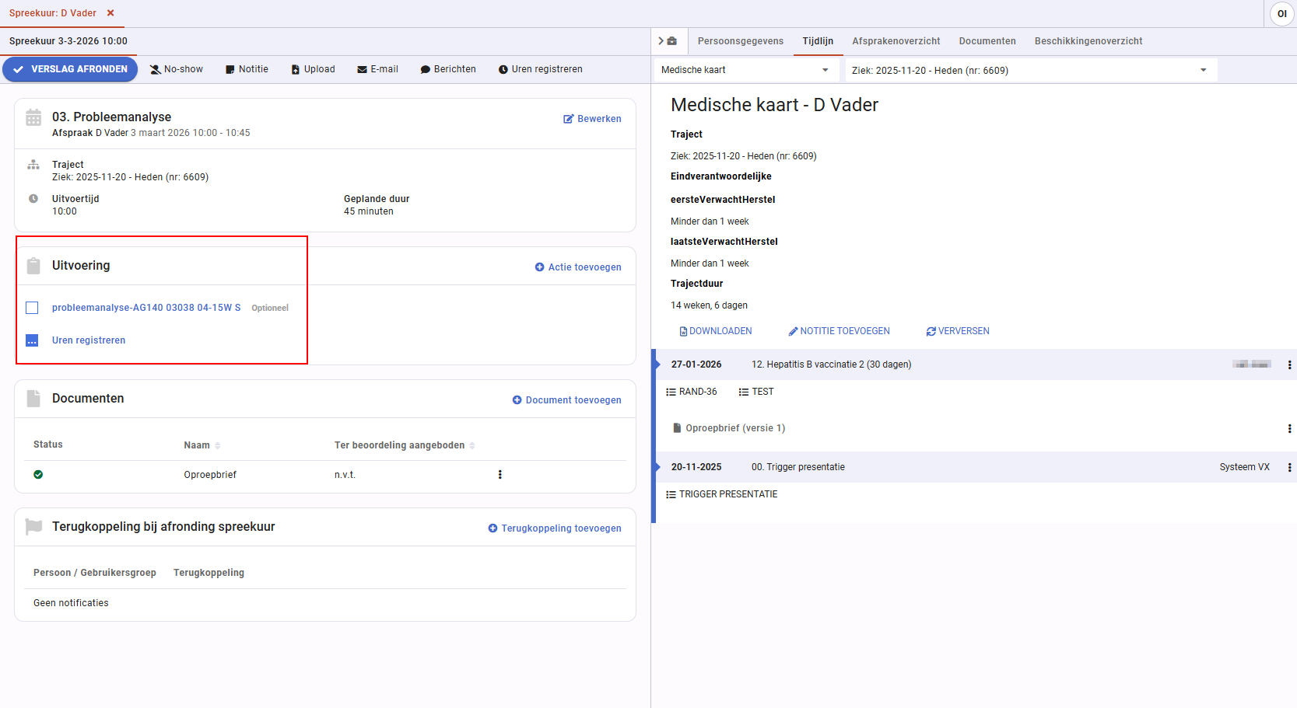
Task: Click the Verslag afronden button
Action: tap(70, 69)
